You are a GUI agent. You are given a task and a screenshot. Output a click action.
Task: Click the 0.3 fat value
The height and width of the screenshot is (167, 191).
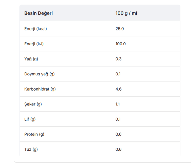point(118,59)
